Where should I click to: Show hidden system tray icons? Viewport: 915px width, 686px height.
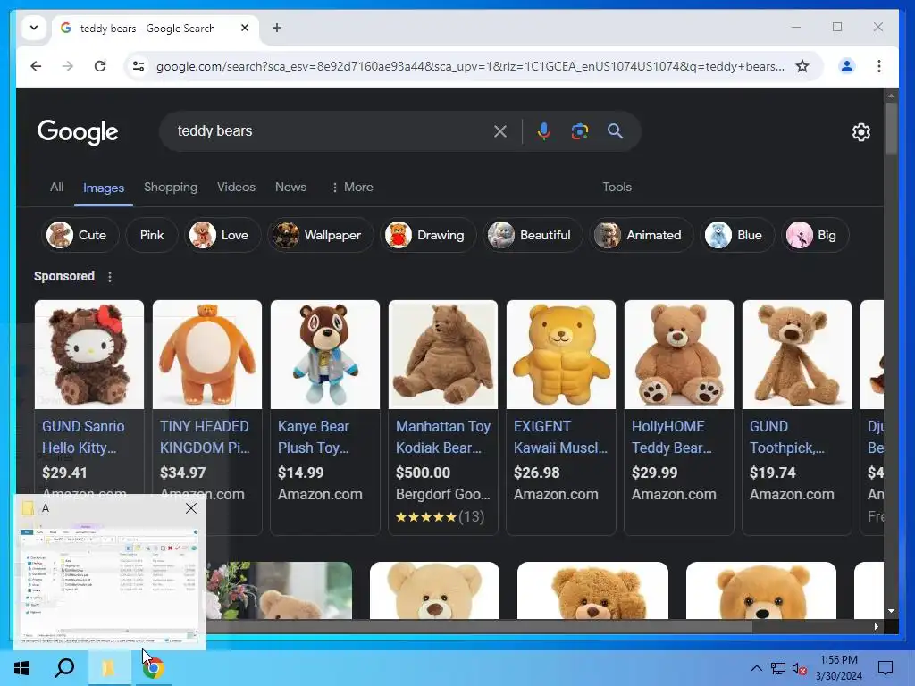(x=756, y=668)
